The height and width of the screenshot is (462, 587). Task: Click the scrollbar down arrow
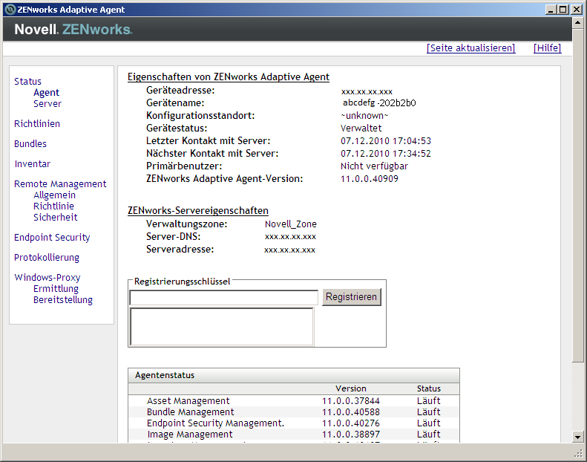click(x=578, y=436)
